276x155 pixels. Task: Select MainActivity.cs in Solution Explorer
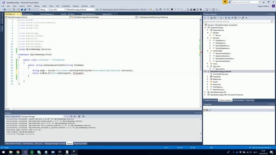pos(219,90)
